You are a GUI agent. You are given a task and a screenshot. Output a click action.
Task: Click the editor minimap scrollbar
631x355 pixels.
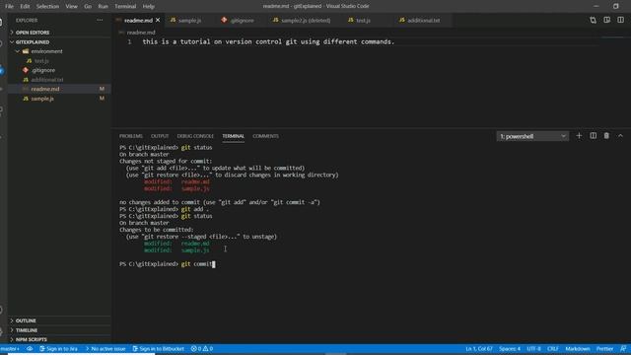point(613,38)
